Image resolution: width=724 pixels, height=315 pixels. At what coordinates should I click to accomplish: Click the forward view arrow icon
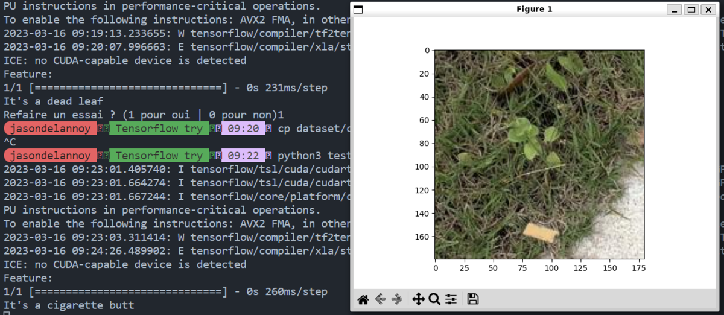(x=397, y=299)
